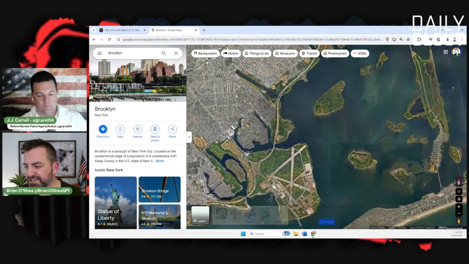
Task: Select the Things to do chip
Action: (256, 54)
